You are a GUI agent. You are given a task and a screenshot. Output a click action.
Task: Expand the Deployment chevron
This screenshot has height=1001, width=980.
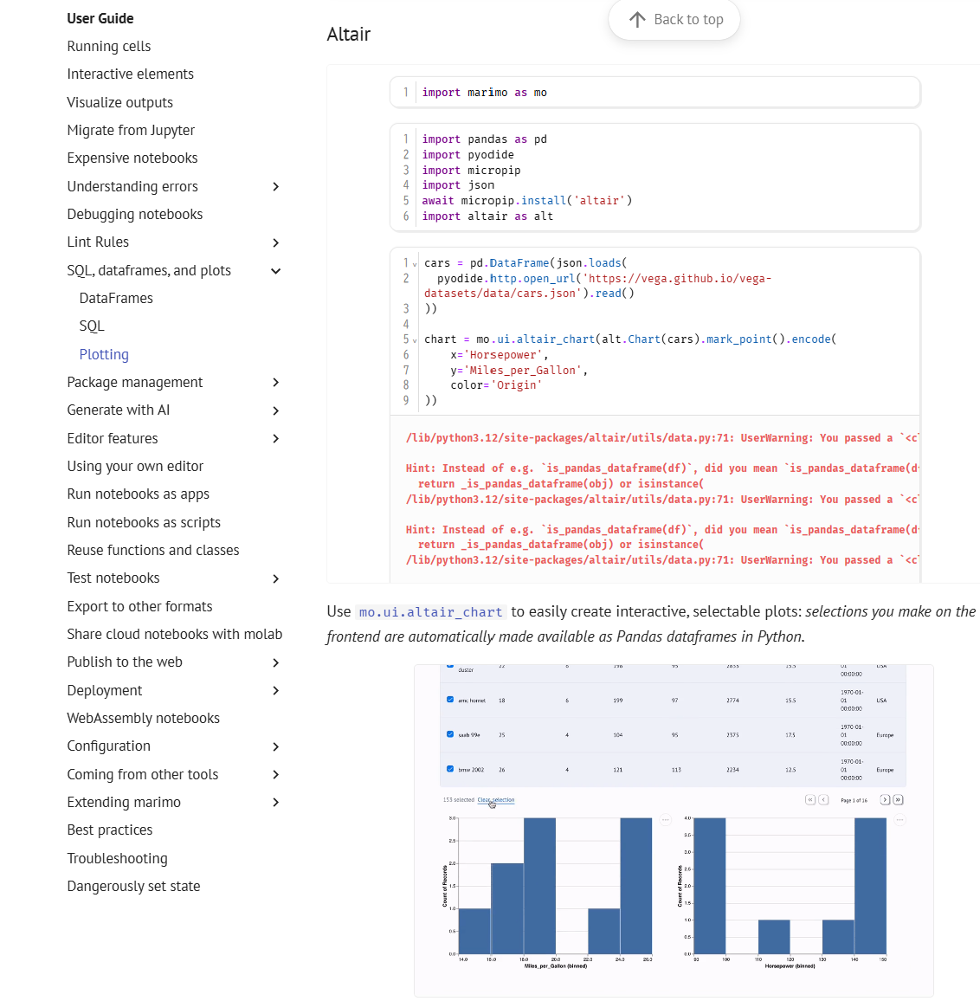click(x=276, y=691)
